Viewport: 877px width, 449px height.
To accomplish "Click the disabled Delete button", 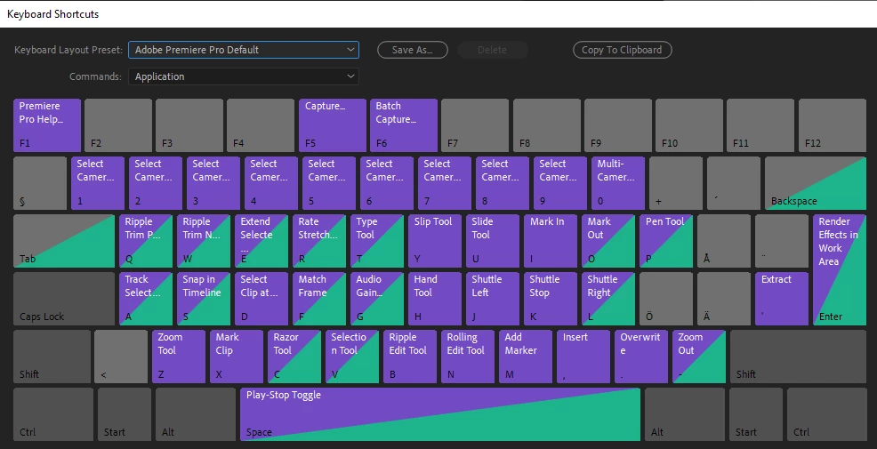I will (x=492, y=50).
